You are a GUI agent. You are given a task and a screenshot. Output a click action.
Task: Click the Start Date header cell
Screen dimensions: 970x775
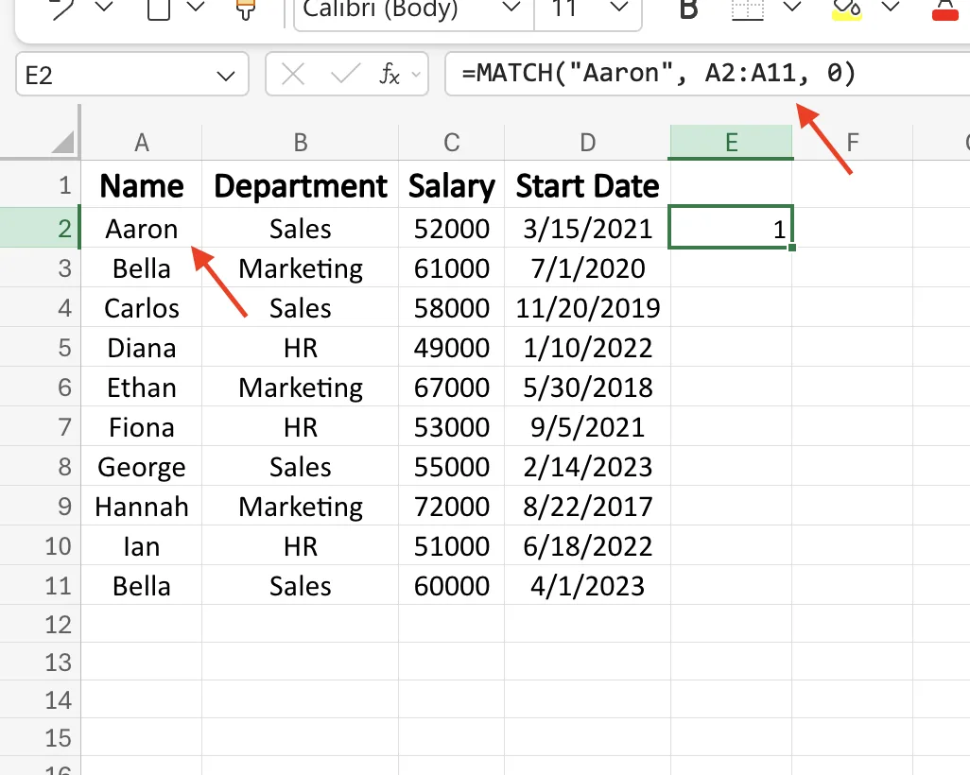pyautogui.click(x=588, y=185)
